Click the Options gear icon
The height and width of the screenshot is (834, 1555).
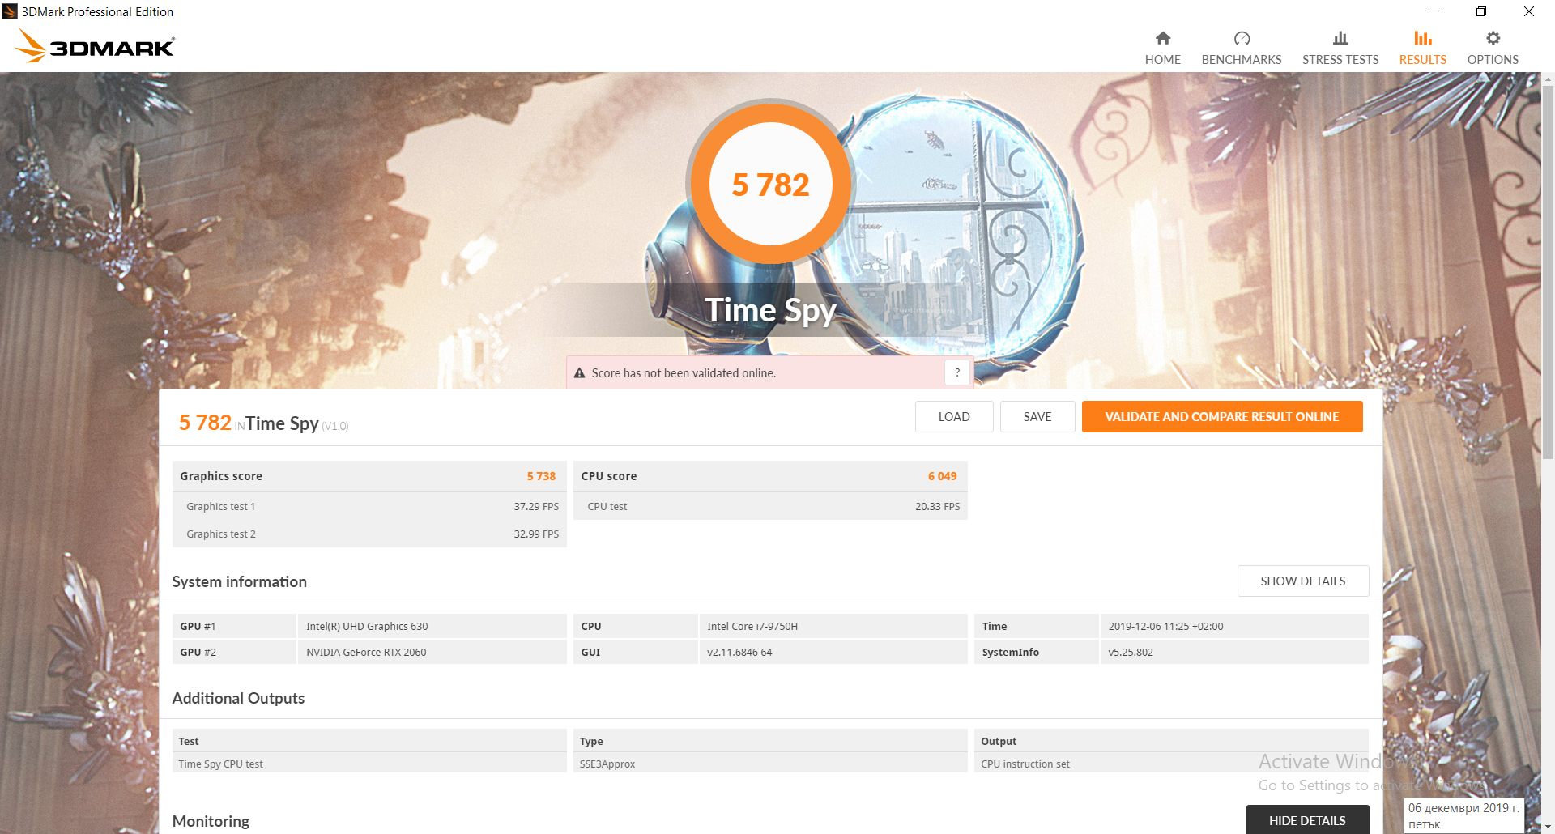[x=1493, y=38]
